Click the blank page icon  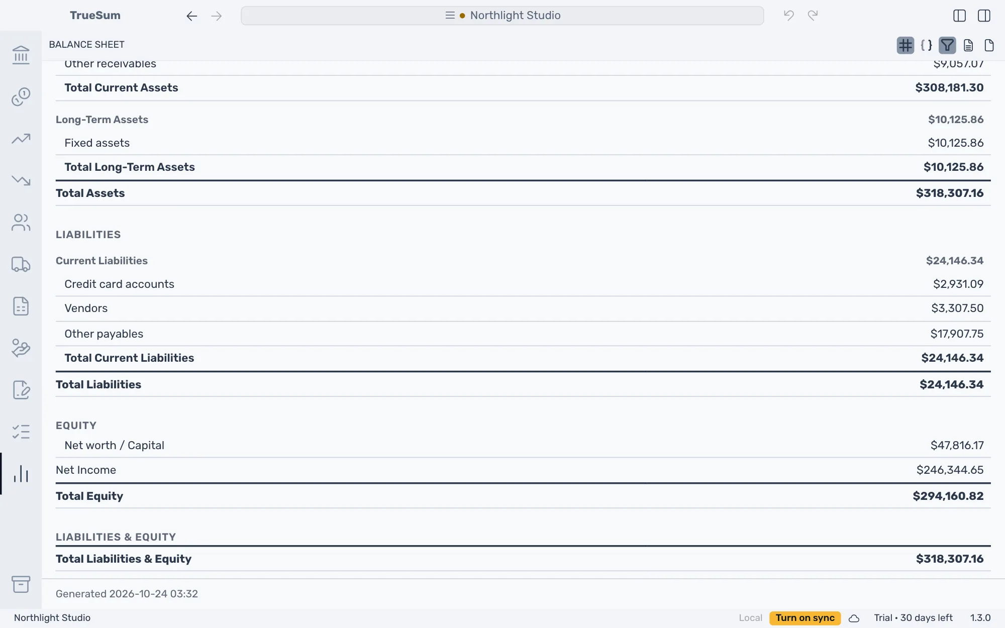coord(989,46)
